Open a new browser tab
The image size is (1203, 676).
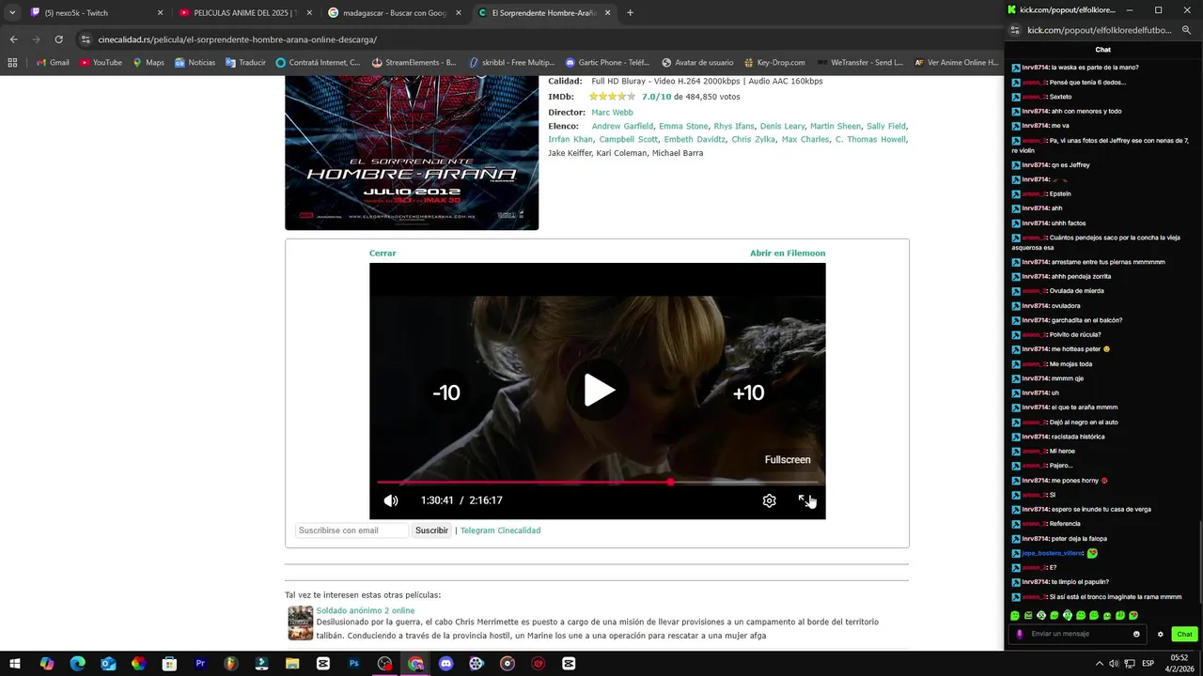630,13
